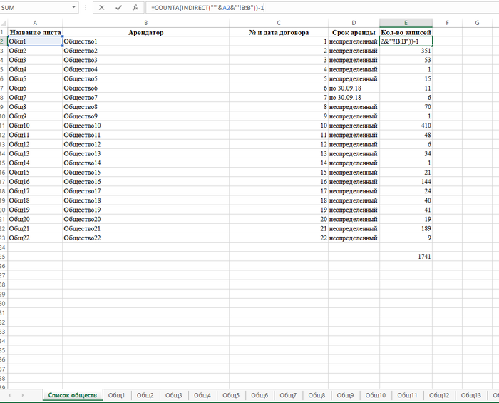Viewport: 499px width, 403px height.
Task: Click the Name Box showing SUM
Action: [35, 8]
